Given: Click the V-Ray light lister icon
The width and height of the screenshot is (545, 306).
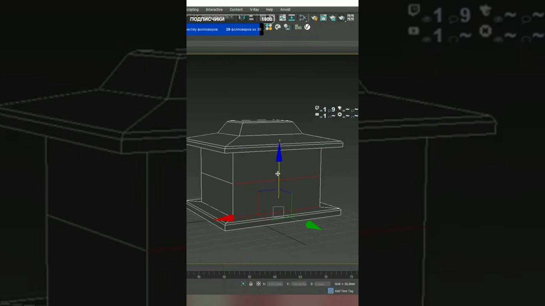Looking at the screenshot, I should (298, 28).
